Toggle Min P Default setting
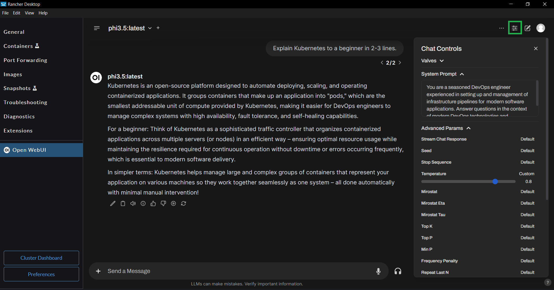This screenshot has width=554, height=290. coord(527,249)
